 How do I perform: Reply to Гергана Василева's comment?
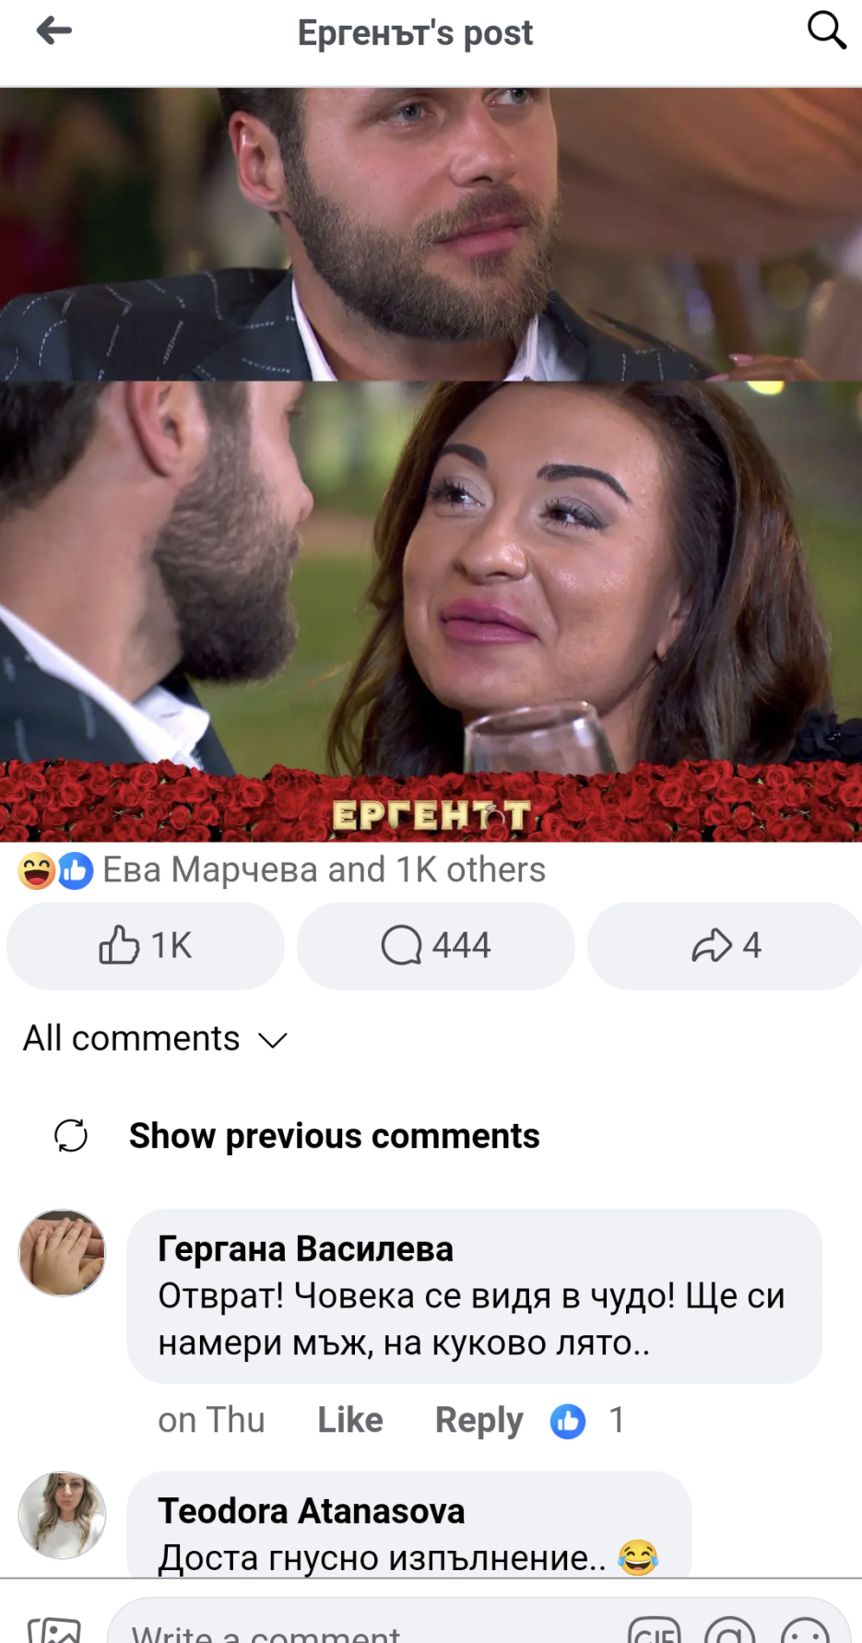(478, 1421)
